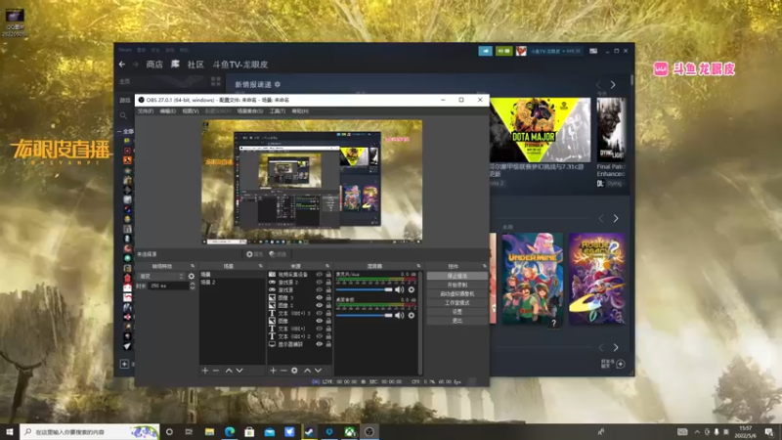Toggle visibility of 显示器捕获 source

(x=320, y=344)
